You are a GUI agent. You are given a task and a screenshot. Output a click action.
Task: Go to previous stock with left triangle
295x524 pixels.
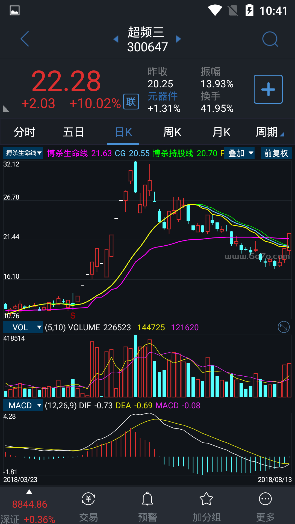(116, 39)
